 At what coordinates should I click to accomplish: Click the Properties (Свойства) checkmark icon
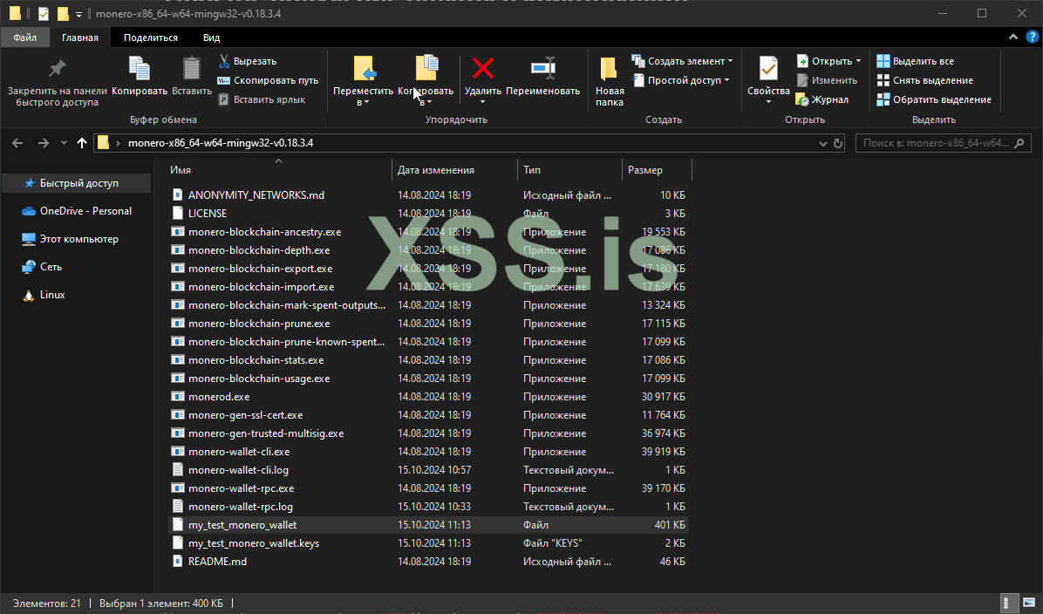767,69
